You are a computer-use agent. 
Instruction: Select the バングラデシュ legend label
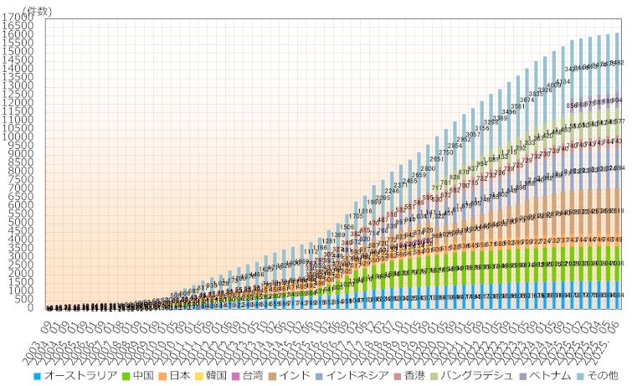[477, 375]
